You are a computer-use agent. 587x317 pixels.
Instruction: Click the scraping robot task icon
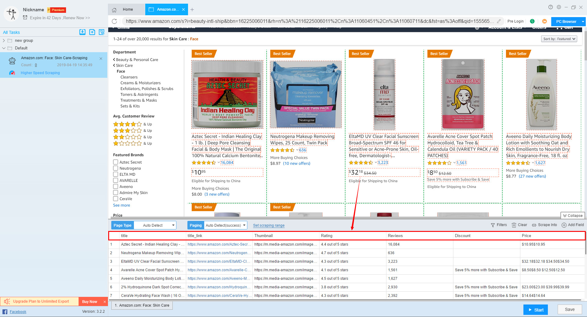tap(12, 61)
